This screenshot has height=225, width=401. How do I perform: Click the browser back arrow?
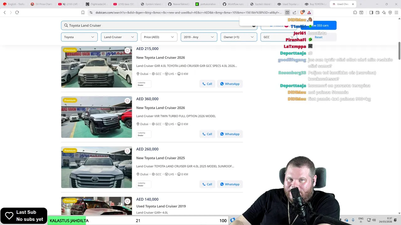tap(5, 12)
